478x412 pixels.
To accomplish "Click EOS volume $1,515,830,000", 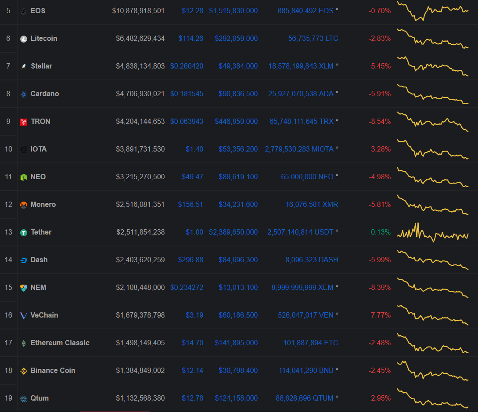I will [233, 11].
